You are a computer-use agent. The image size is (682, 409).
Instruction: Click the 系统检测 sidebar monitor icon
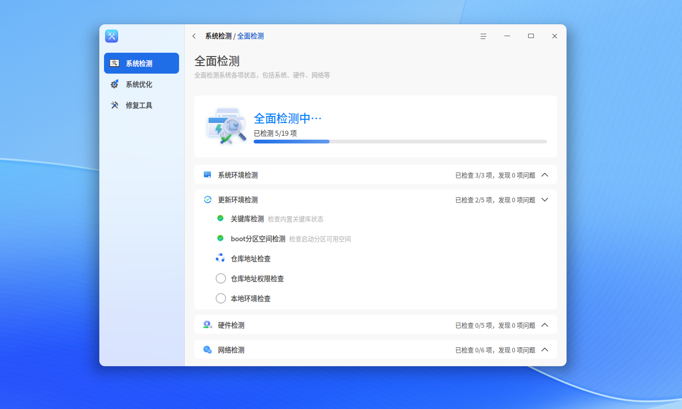(x=114, y=63)
